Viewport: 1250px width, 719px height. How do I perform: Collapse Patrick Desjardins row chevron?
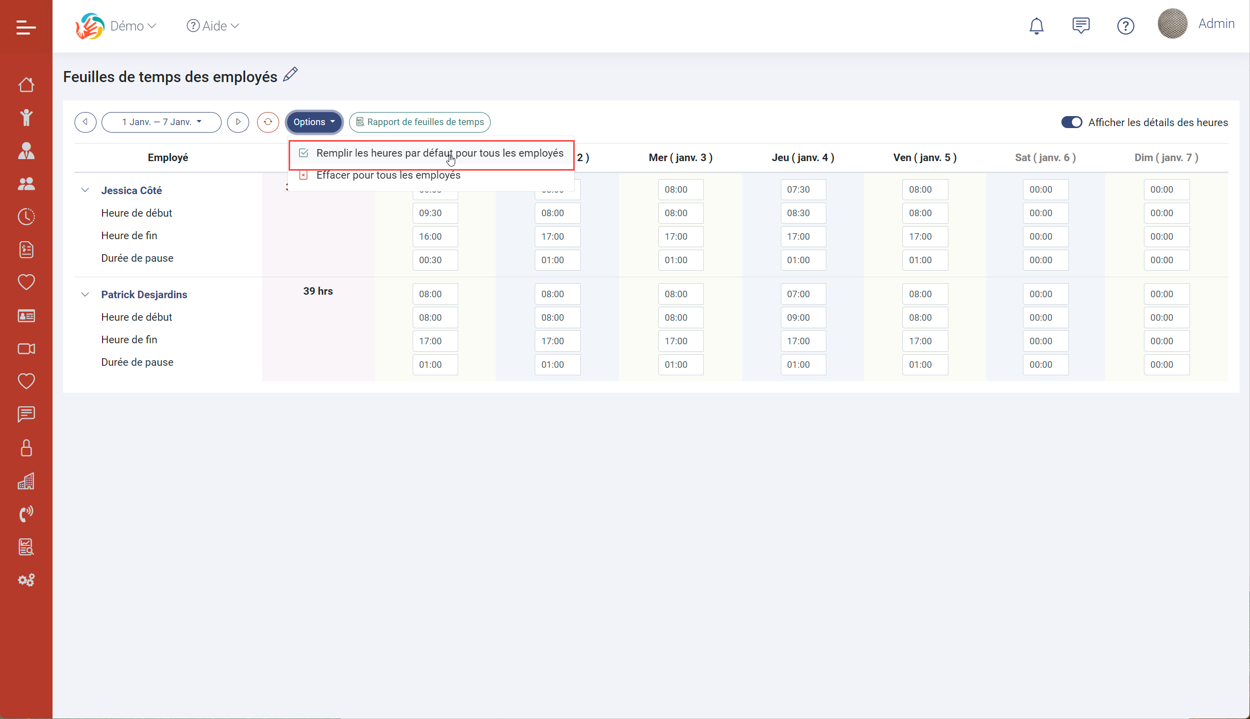pyautogui.click(x=85, y=294)
